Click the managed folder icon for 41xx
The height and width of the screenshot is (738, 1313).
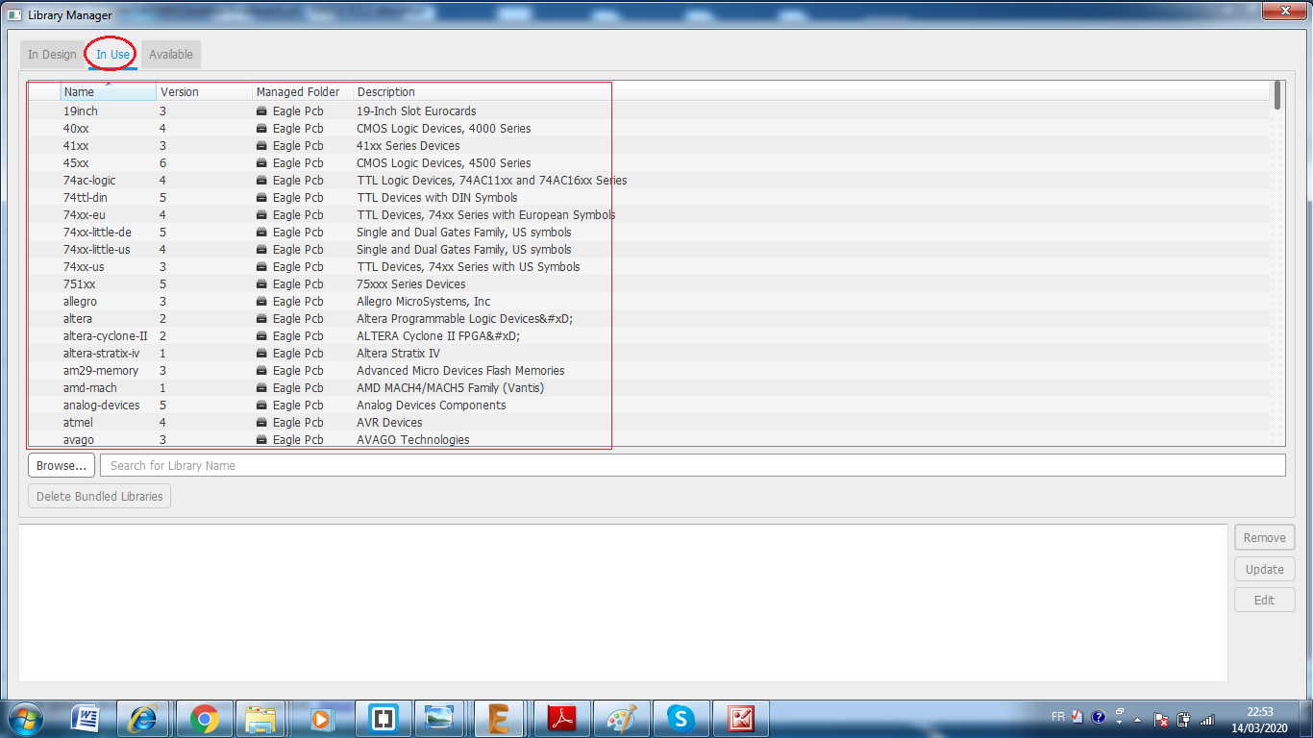[x=261, y=146]
